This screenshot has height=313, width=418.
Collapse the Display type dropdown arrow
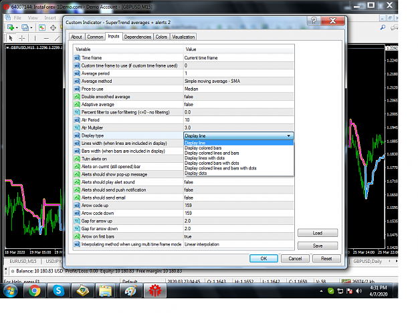[289, 136]
